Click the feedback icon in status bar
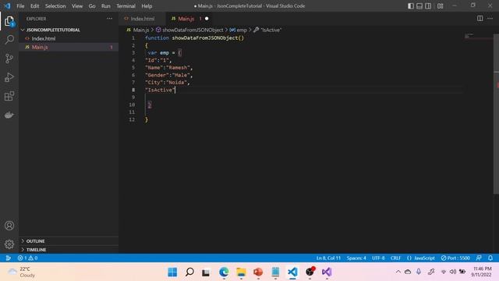Screen dimensions: 499x281 [479, 258]
